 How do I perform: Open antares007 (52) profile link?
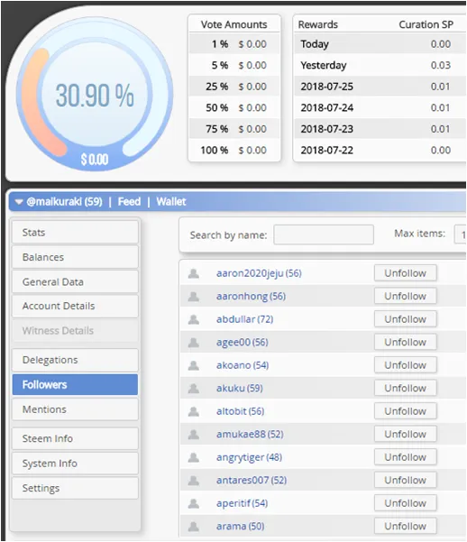pos(252,480)
